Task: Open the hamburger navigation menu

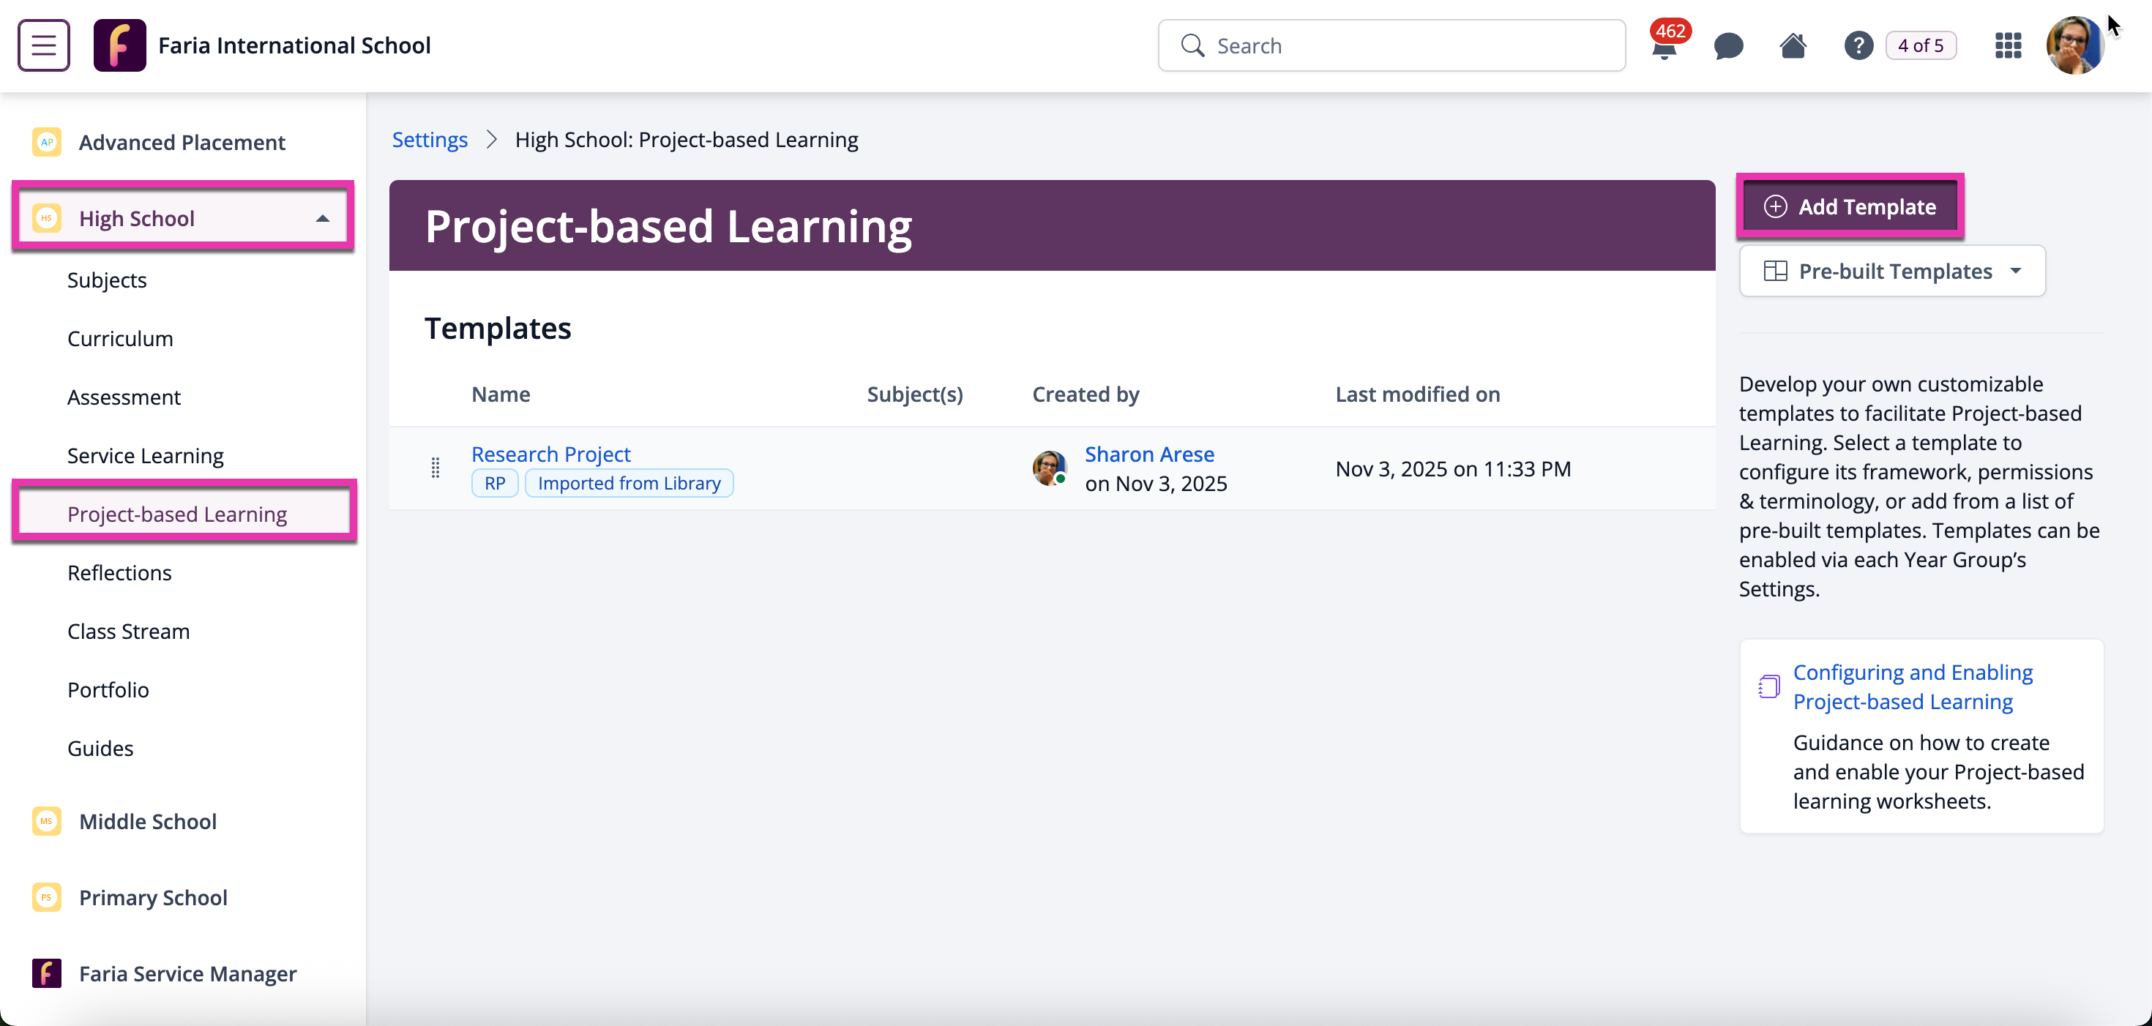Action: (43, 45)
